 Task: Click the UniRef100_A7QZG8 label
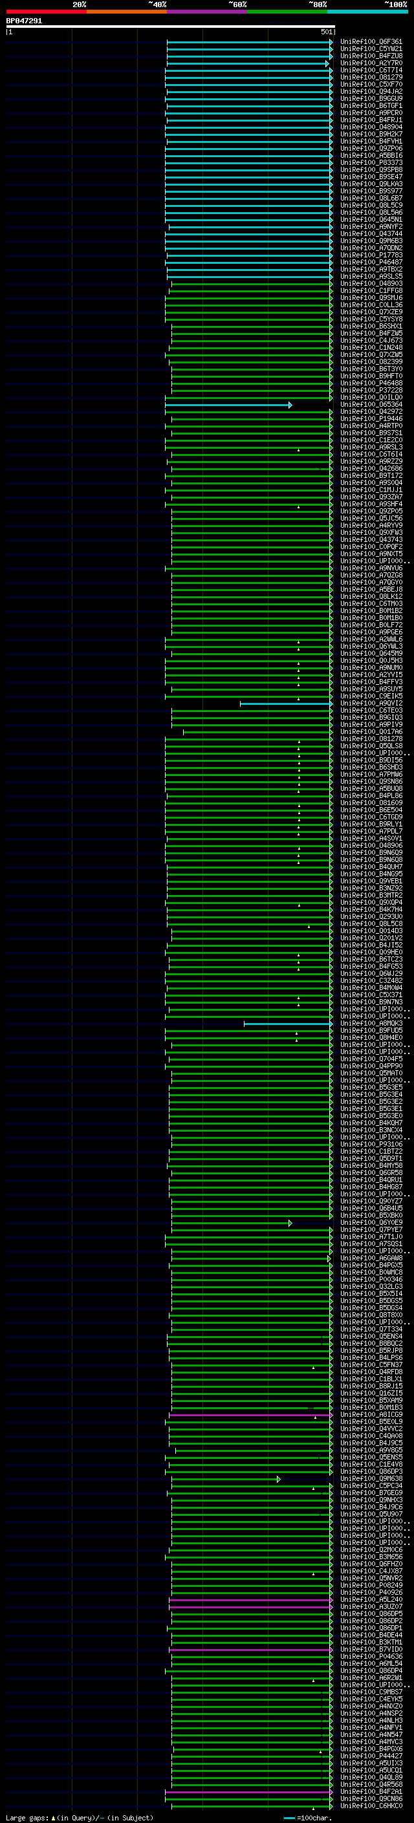(371, 576)
